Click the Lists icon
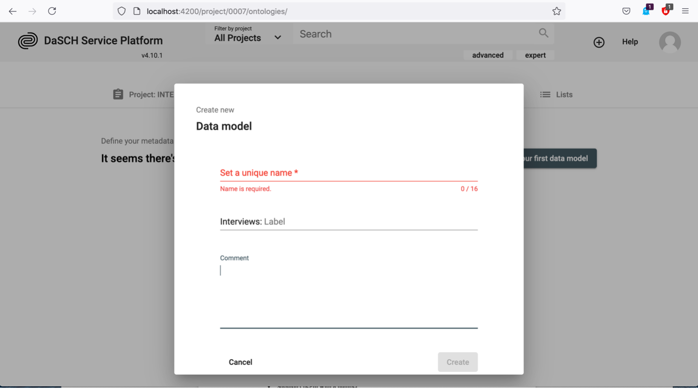Image resolution: width=698 pixels, height=389 pixels. (x=545, y=95)
